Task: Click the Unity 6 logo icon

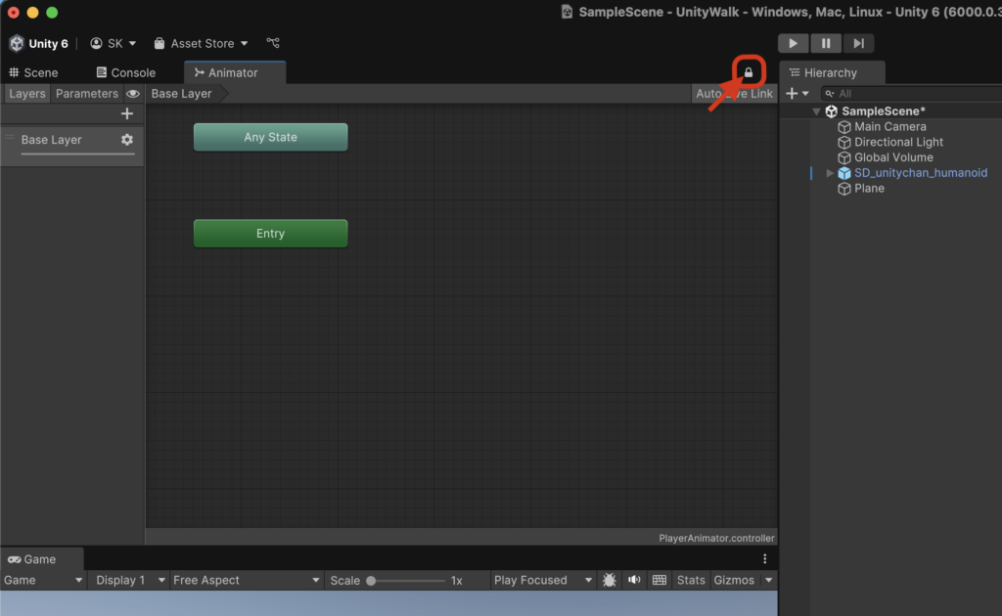Action: (16, 43)
